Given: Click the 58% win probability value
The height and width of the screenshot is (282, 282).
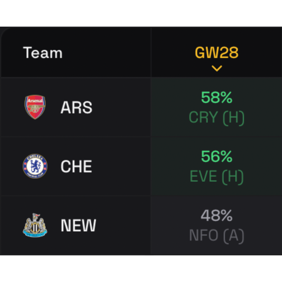Looking at the screenshot, I should tap(217, 98).
